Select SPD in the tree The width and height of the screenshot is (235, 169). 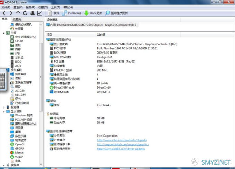pyautogui.click(x=15, y=53)
